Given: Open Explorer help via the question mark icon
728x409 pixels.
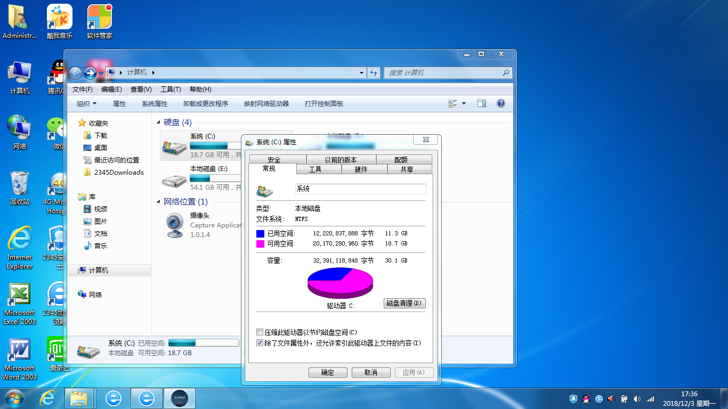Looking at the screenshot, I should click(x=500, y=103).
